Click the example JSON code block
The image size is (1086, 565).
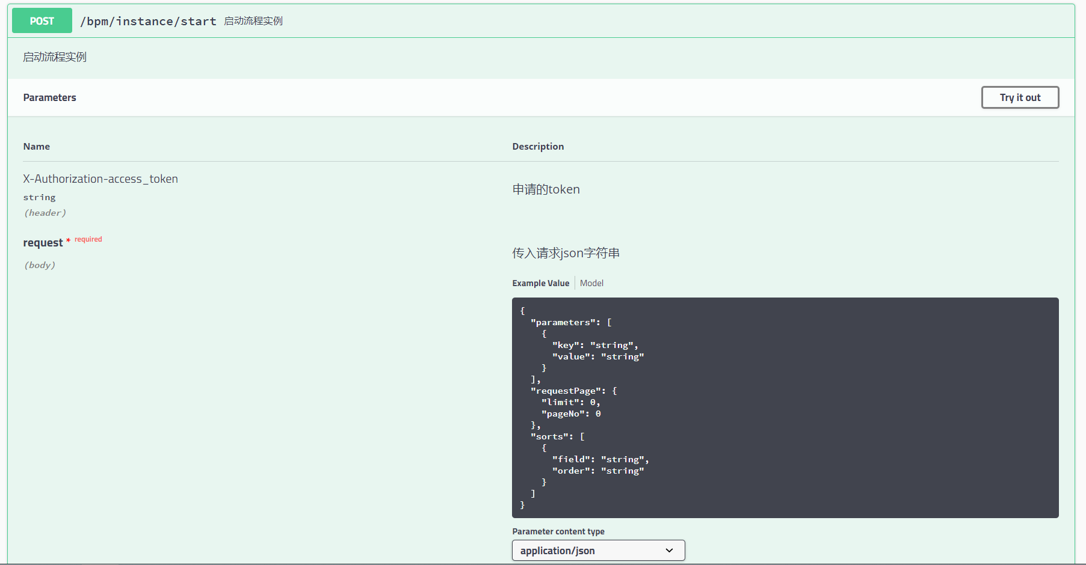785,408
